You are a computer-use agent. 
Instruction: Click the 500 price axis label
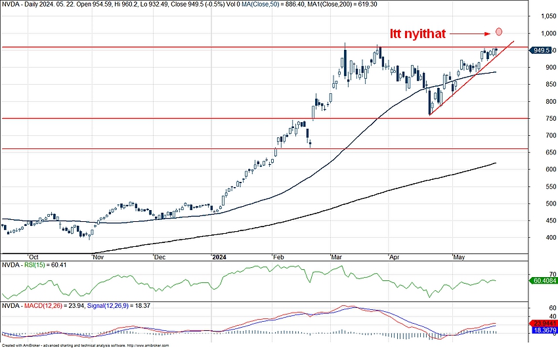[x=551, y=204]
